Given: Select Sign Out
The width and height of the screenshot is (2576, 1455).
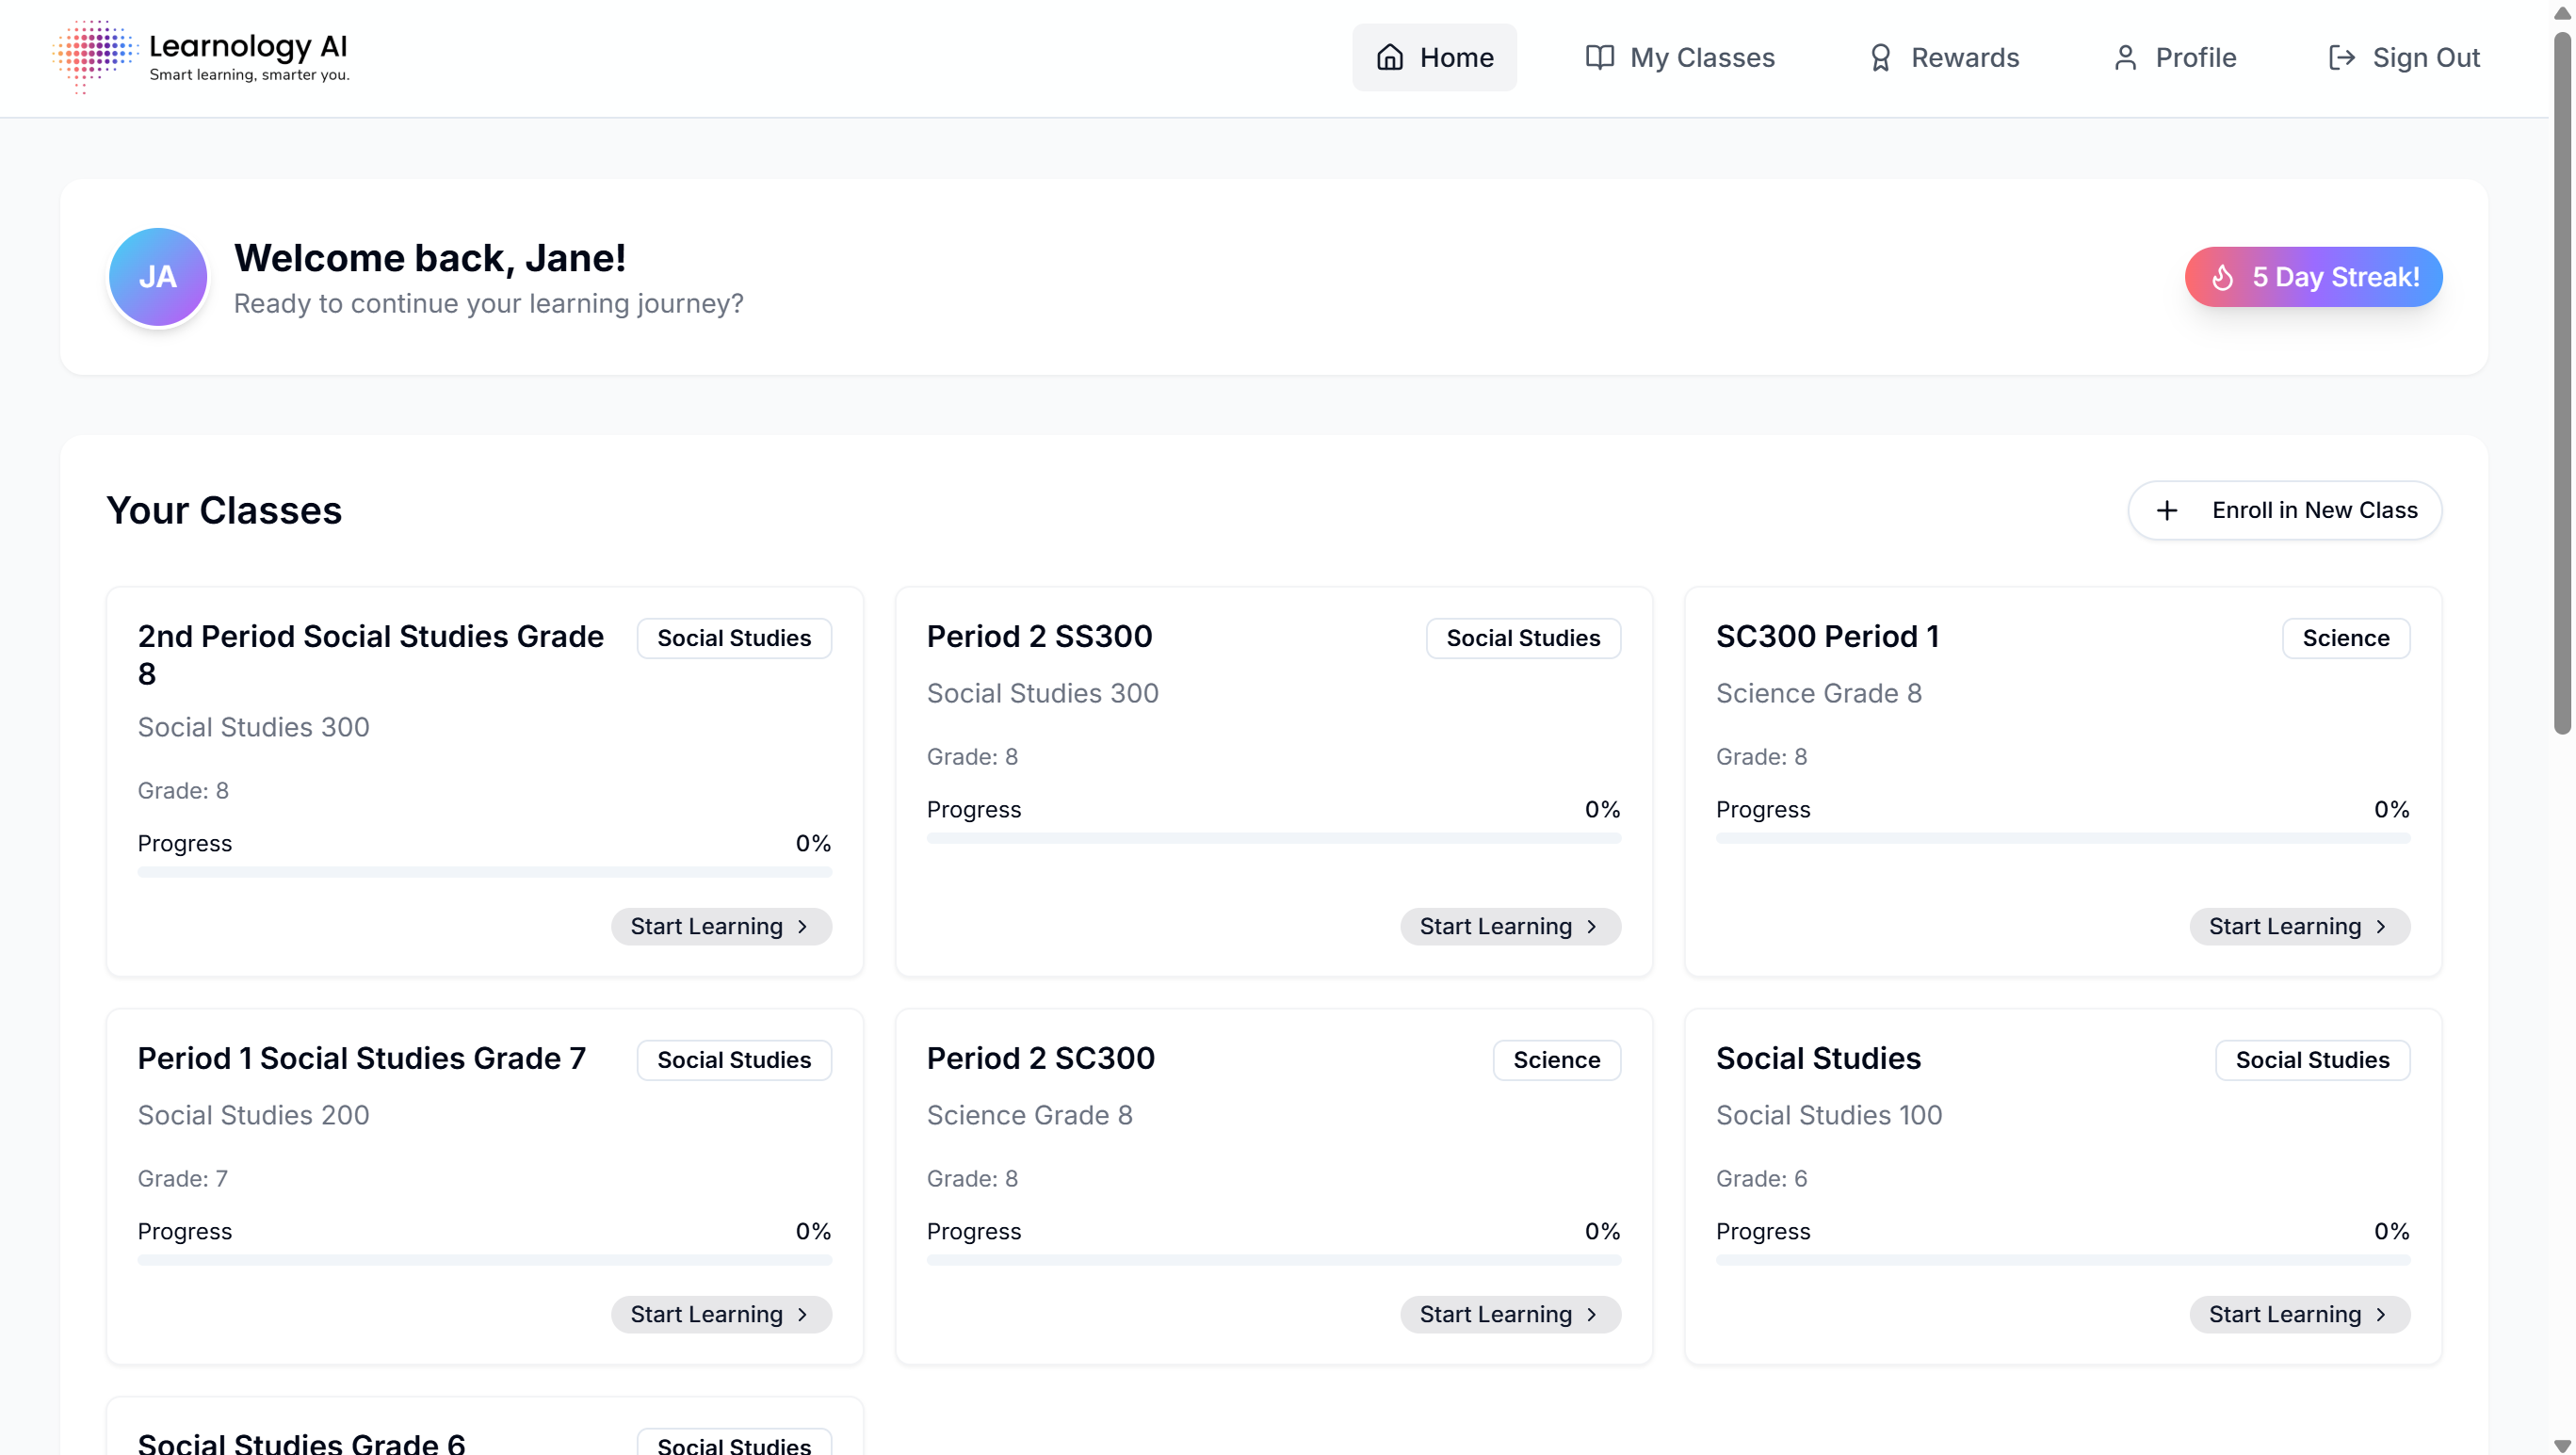Looking at the screenshot, I should click(2404, 58).
